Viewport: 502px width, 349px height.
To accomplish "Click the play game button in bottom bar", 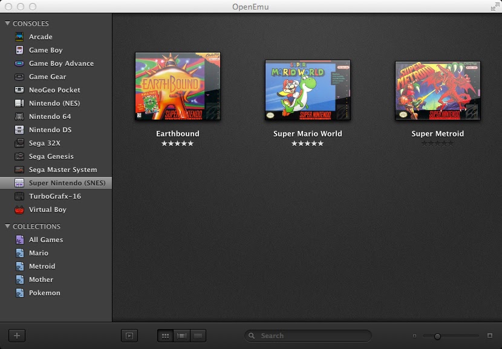I will (x=129, y=336).
